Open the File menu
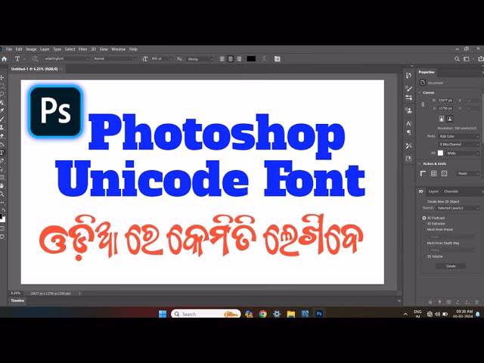Viewport: 484px width, 363px height. coord(9,49)
